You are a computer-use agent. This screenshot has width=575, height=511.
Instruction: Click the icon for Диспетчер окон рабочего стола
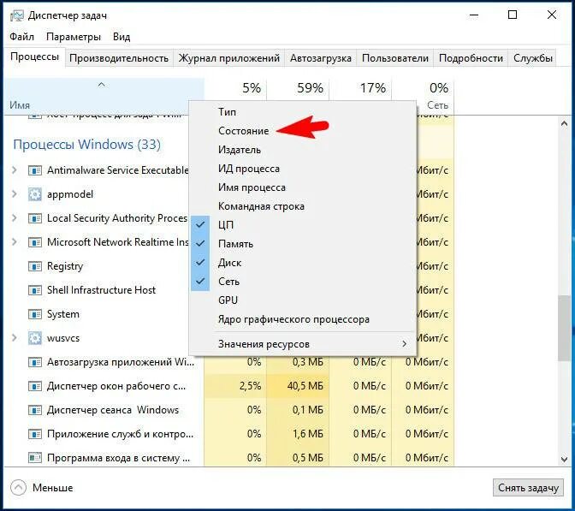tap(35, 386)
